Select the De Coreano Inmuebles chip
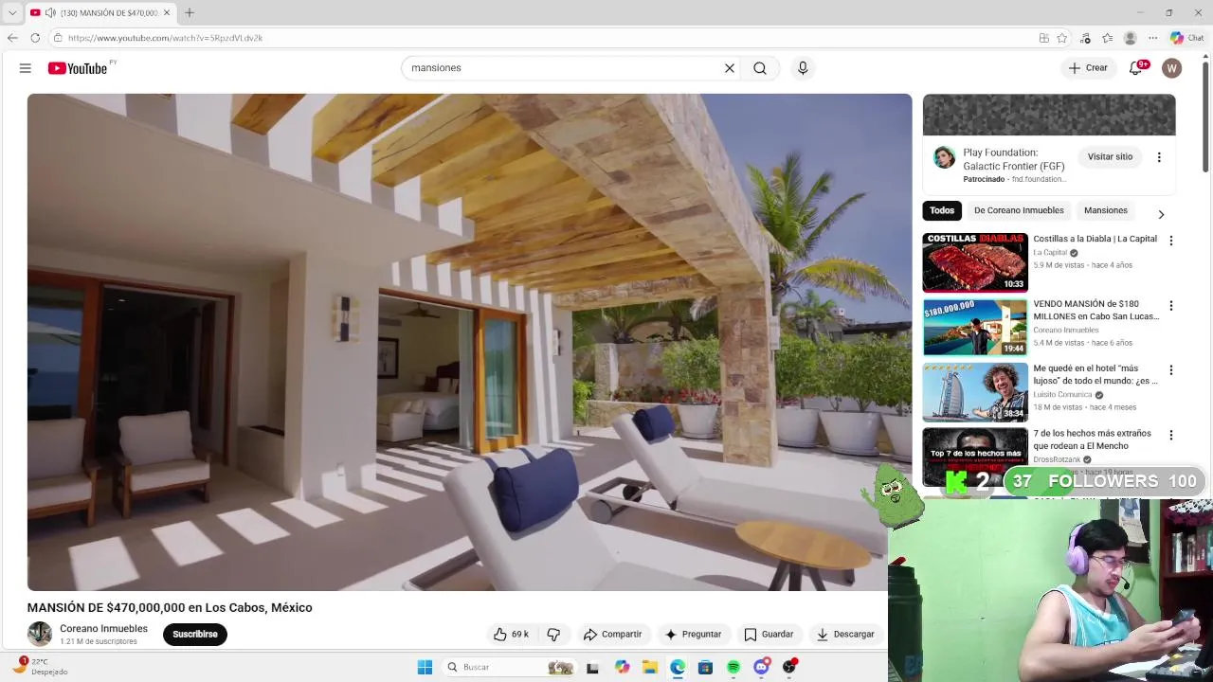This screenshot has width=1213, height=682. coord(1019,210)
